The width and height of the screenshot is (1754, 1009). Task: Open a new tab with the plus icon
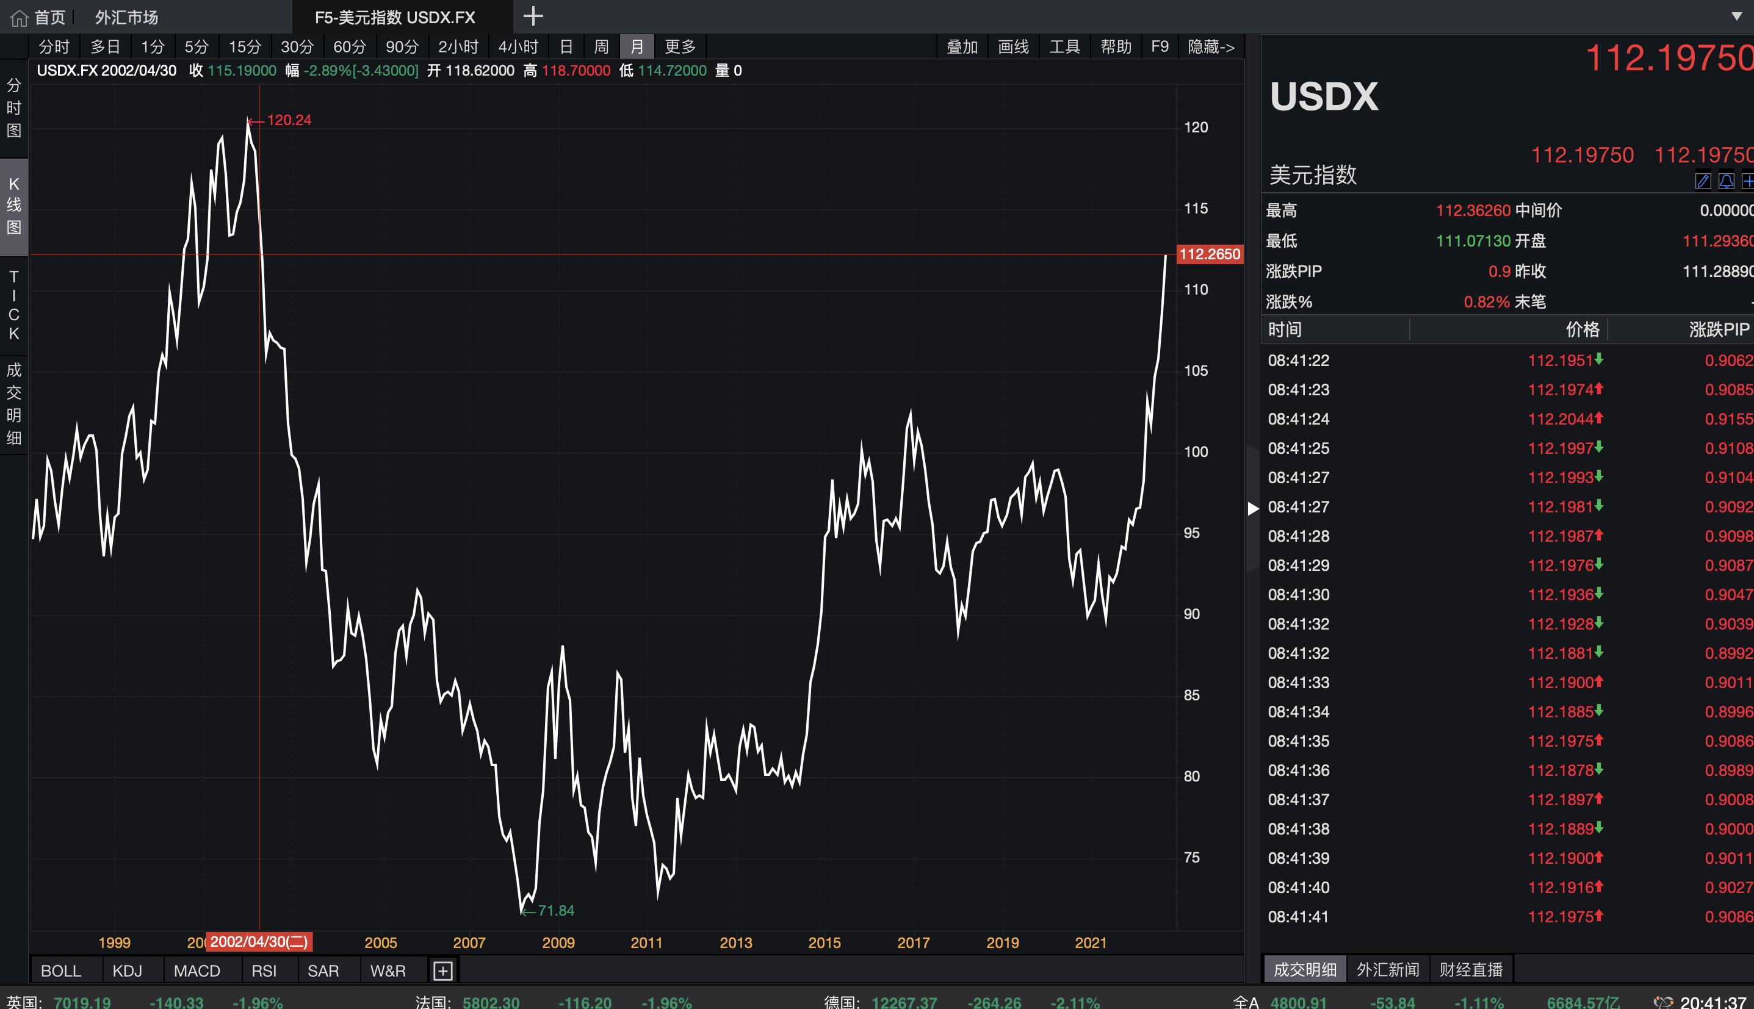tap(532, 16)
